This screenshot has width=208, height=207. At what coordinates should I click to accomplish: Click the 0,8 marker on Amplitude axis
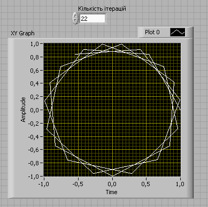coord(34,57)
